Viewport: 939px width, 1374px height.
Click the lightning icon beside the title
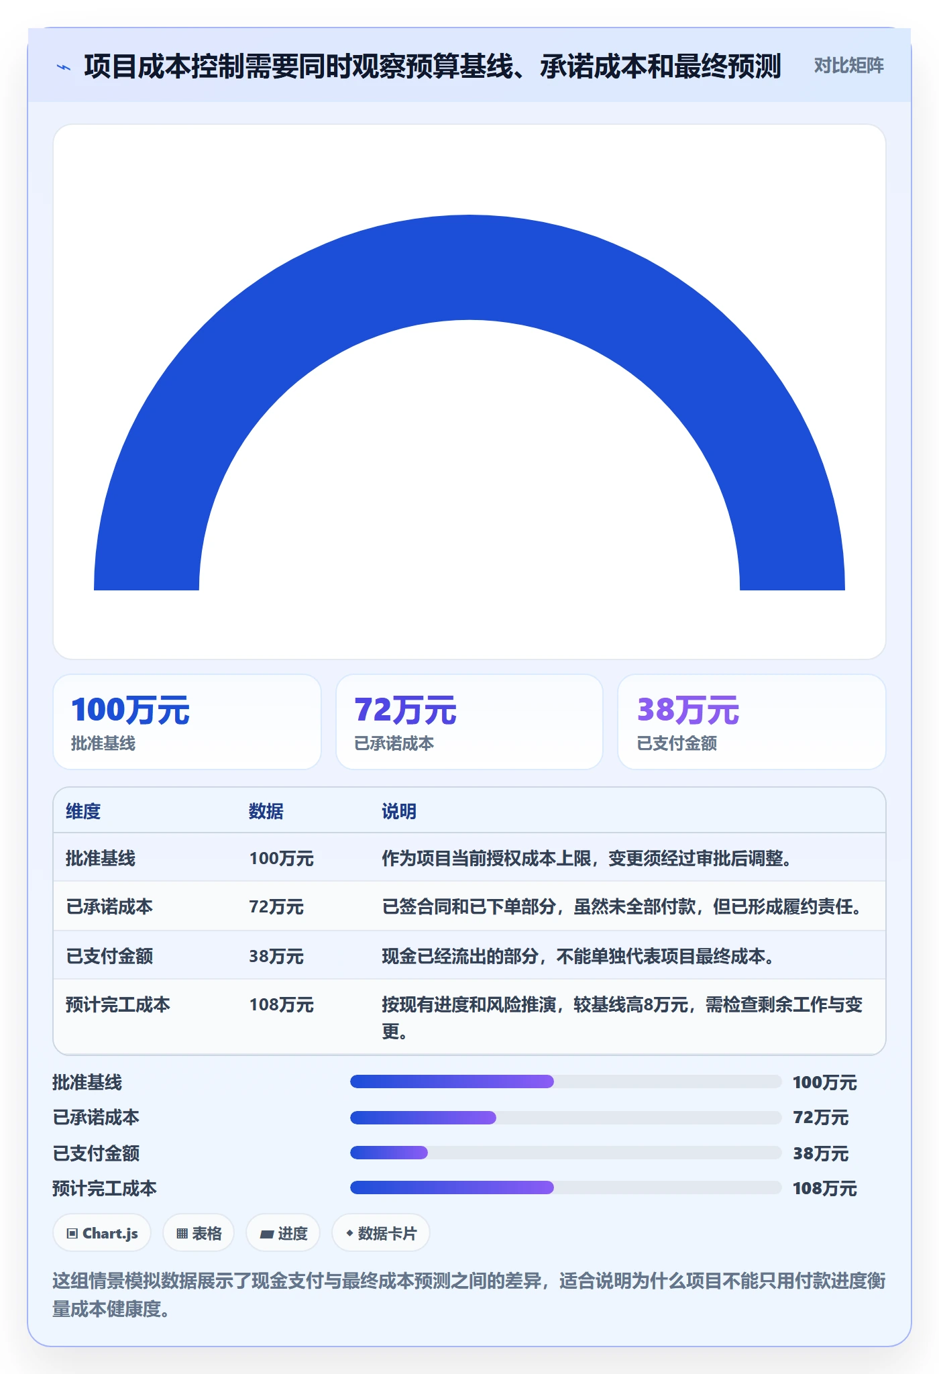pos(64,67)
